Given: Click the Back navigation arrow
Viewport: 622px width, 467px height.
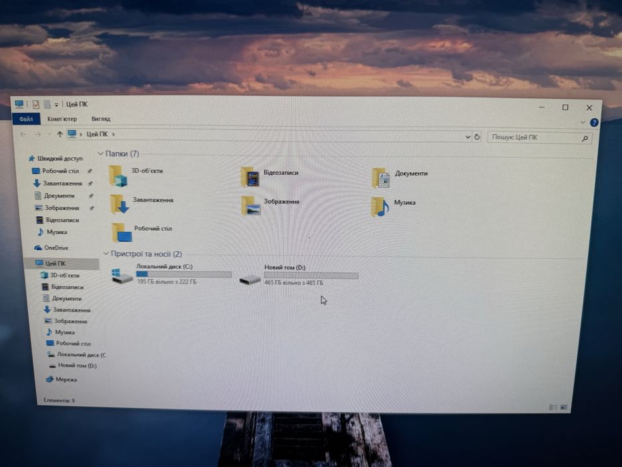Looking at the screenshot, I should coord(23,134).
